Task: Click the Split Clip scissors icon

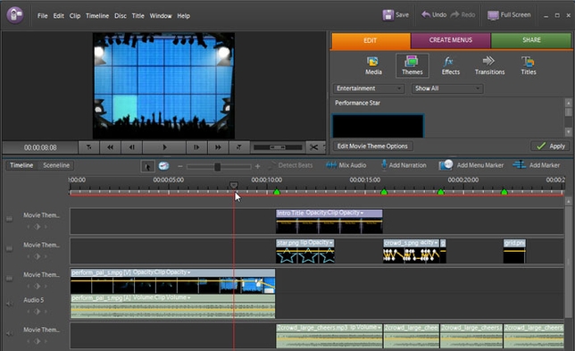Action: click(x=314, y=147)
